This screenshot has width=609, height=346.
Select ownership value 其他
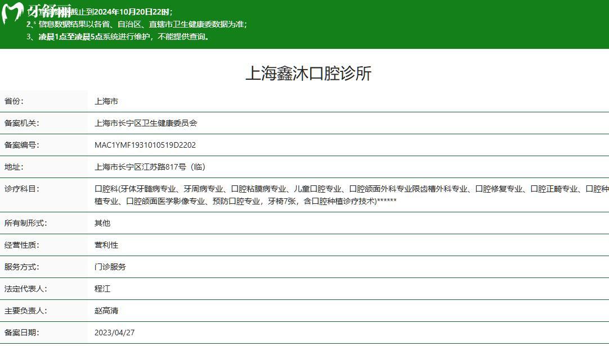[x=102, y=223]
